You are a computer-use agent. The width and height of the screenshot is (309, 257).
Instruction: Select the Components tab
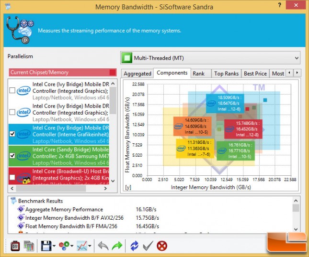[172, 73]
